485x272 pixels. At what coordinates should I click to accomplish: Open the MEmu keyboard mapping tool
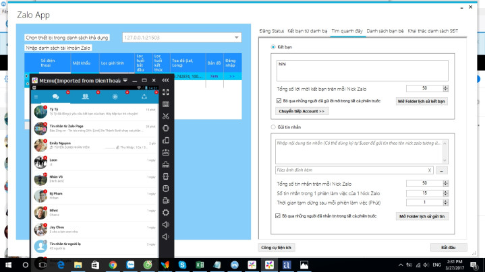(x=166, y=104)
